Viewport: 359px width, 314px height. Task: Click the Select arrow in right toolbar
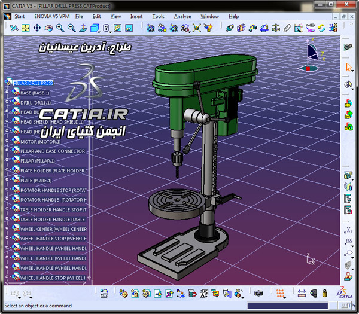pos(348,67)
